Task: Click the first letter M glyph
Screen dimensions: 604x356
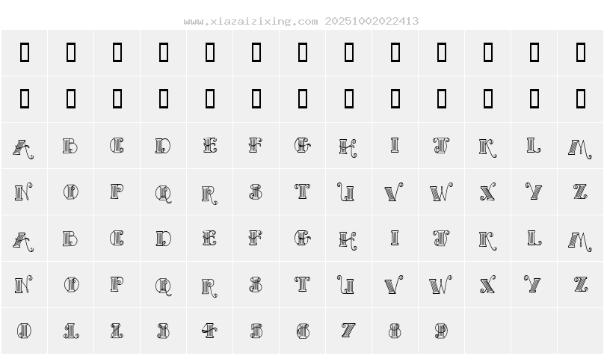Action: 580,146
